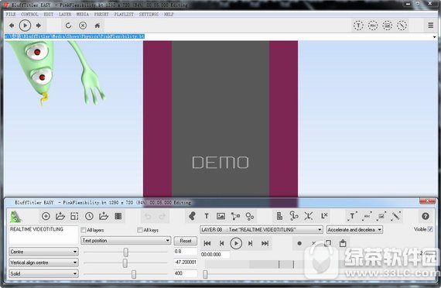Viewport: 441px width, 288px height.
Task: Click the dashed-circle Abc icon at top right
Action: point(373,26)
